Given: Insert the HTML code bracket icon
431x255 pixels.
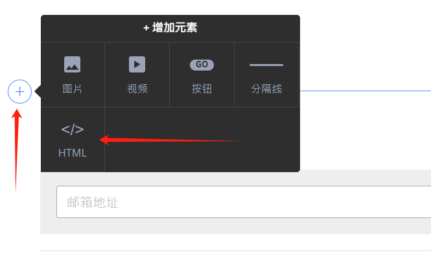Looking at the screenshot, I should tap(73, 129).
